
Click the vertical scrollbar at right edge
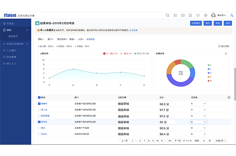pos(235,84)
